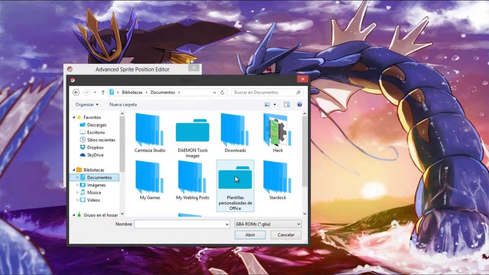Open the view options dropdown arrow
489x275 pixels.
point(274,105)
